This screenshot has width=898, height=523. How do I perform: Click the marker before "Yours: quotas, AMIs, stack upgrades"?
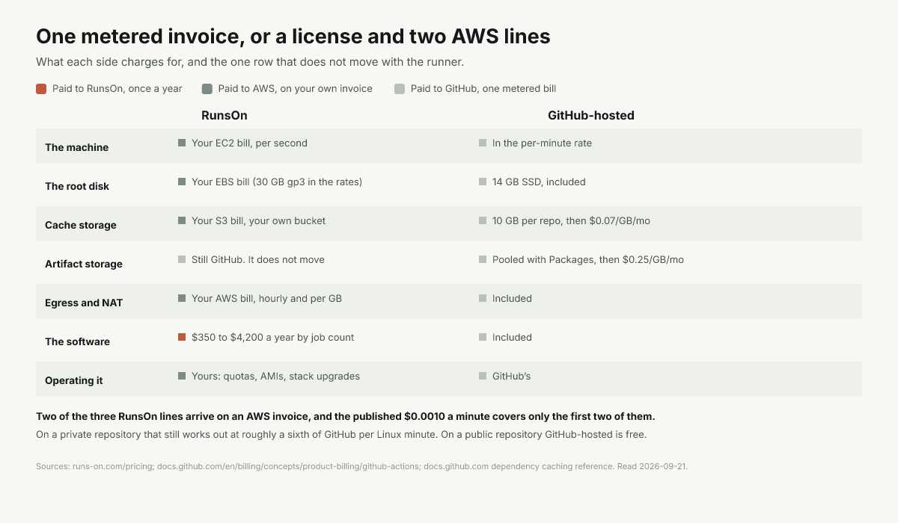[x=182, y=376]
